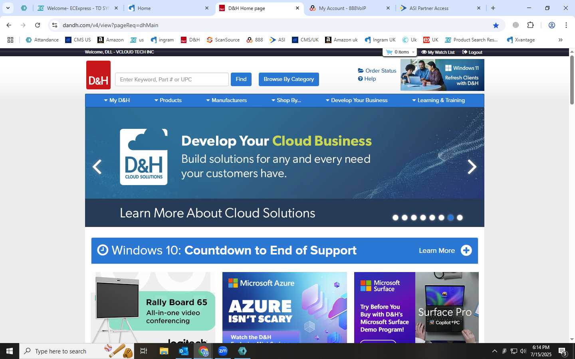Show hidden system tray icons
575x359 pixels.
[494, 351]
